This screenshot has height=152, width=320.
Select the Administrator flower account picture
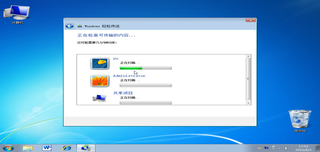[x=99, y=81]
